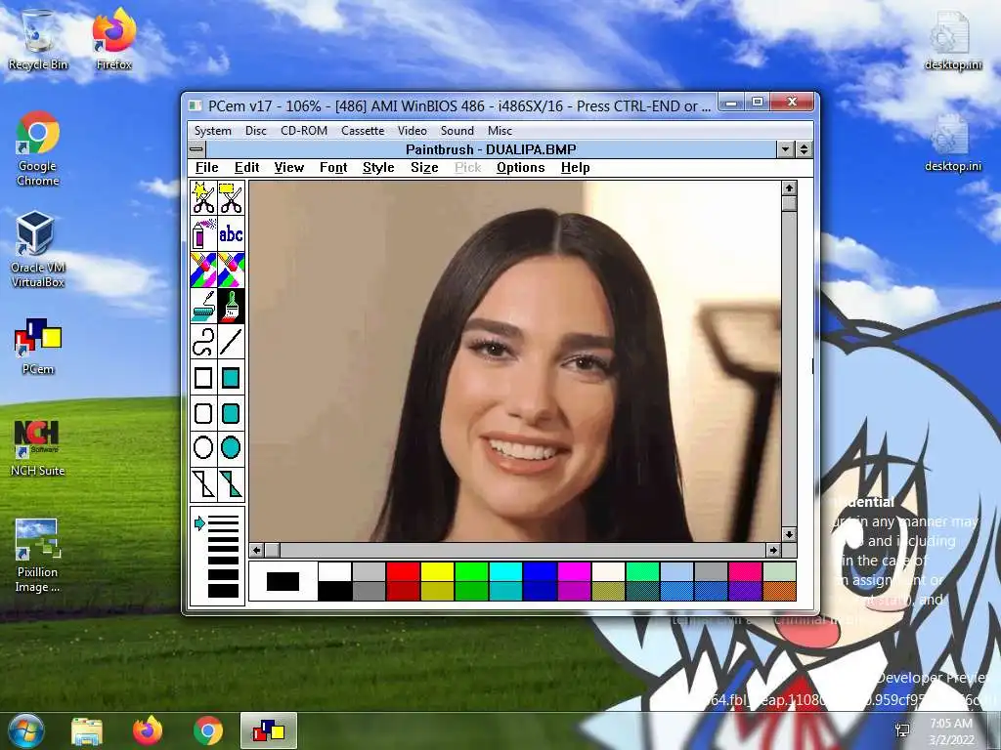
Task: Open Paintbrush Help menu
Action: point(575,167)
